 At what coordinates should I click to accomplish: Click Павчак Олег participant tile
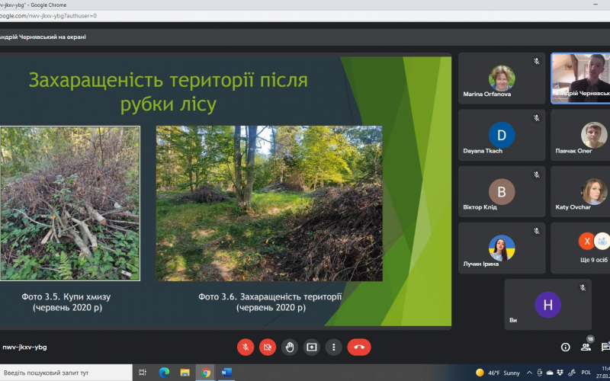[x=580, y=135]
